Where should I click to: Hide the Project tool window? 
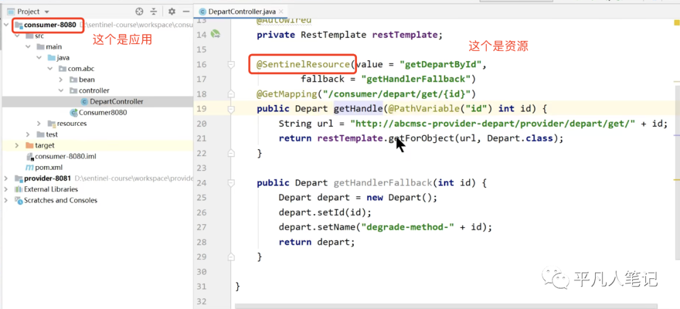pos(186,12)
